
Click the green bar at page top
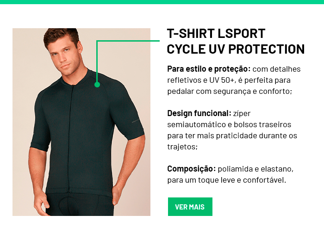162,2
